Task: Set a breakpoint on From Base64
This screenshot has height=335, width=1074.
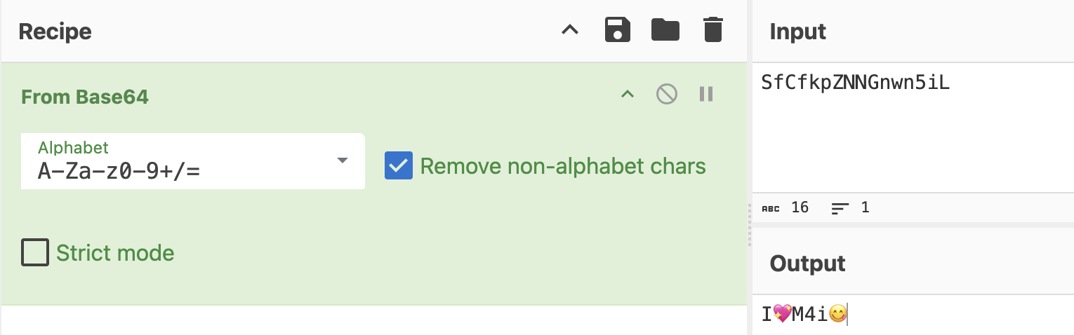Action: (706, 94)
